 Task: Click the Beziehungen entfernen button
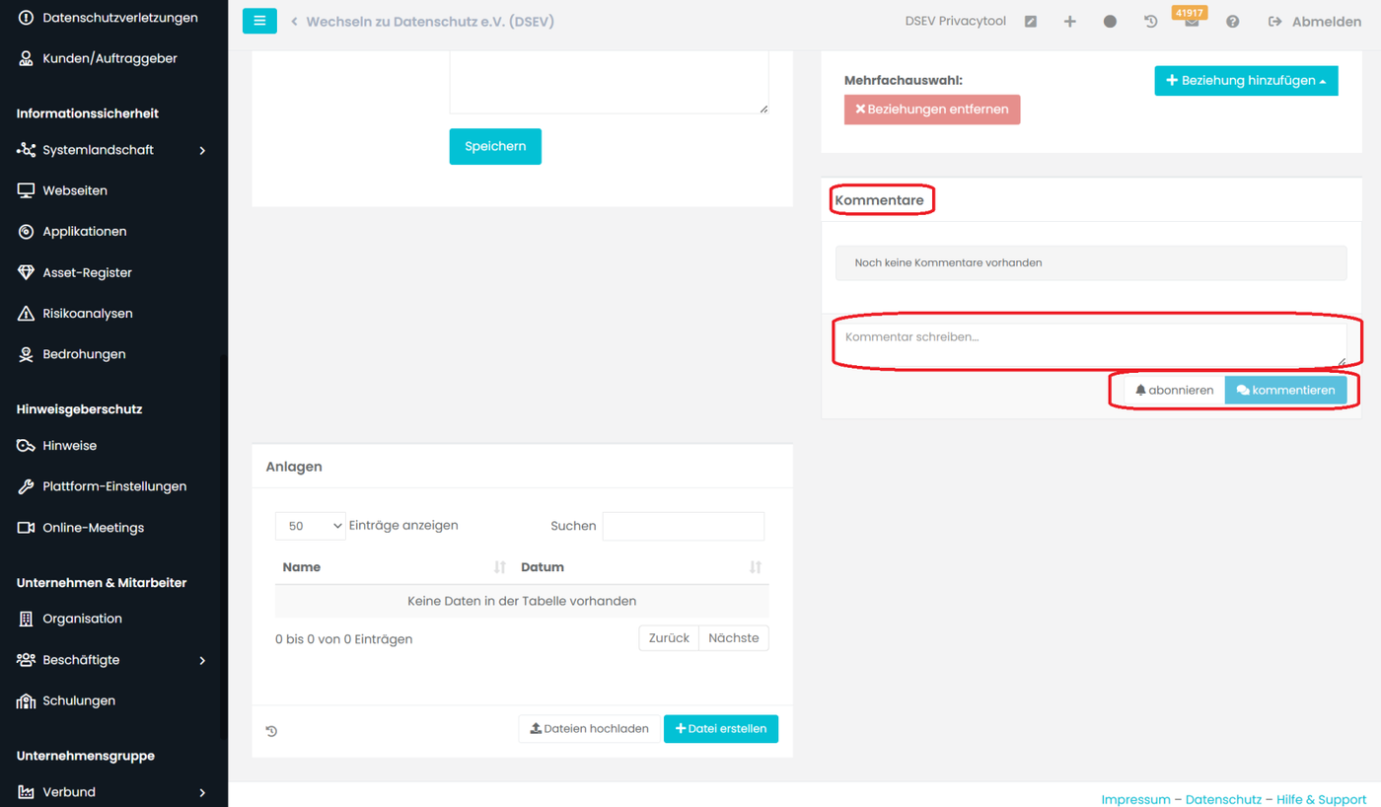pos(932,110)
